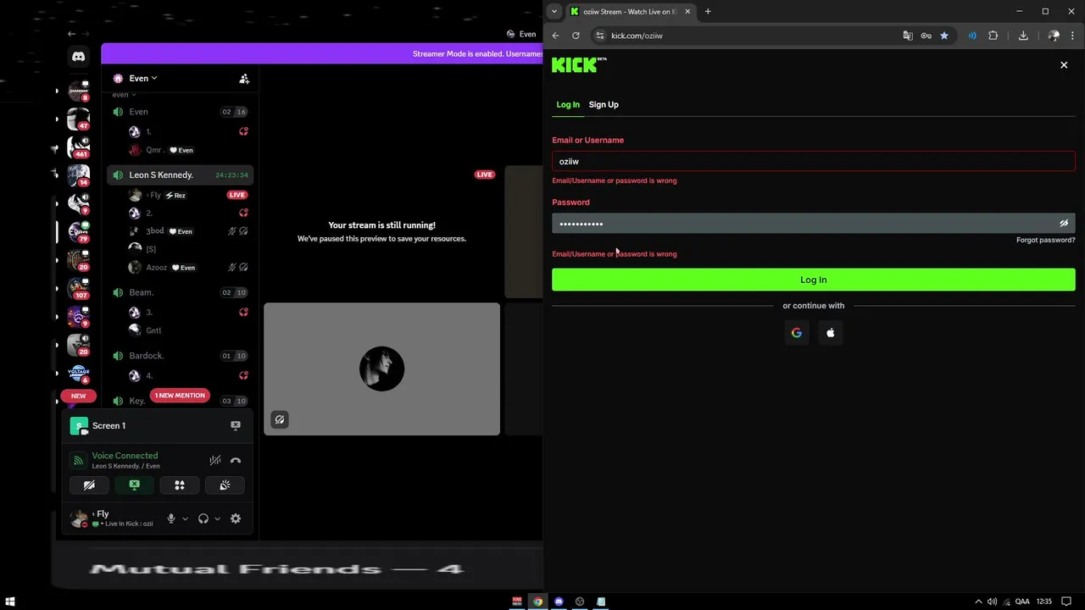The width and height of the screenshot is (1085, 610).
Task: Reload the Kick page
Action: 576,36
